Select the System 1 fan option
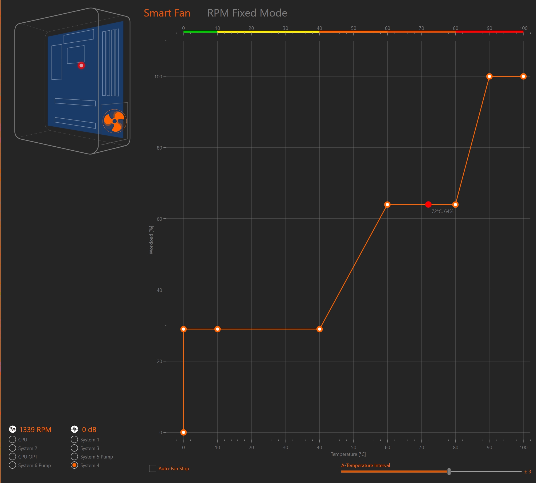The width and height of the screenshot is (536, 483). point(75,440)
